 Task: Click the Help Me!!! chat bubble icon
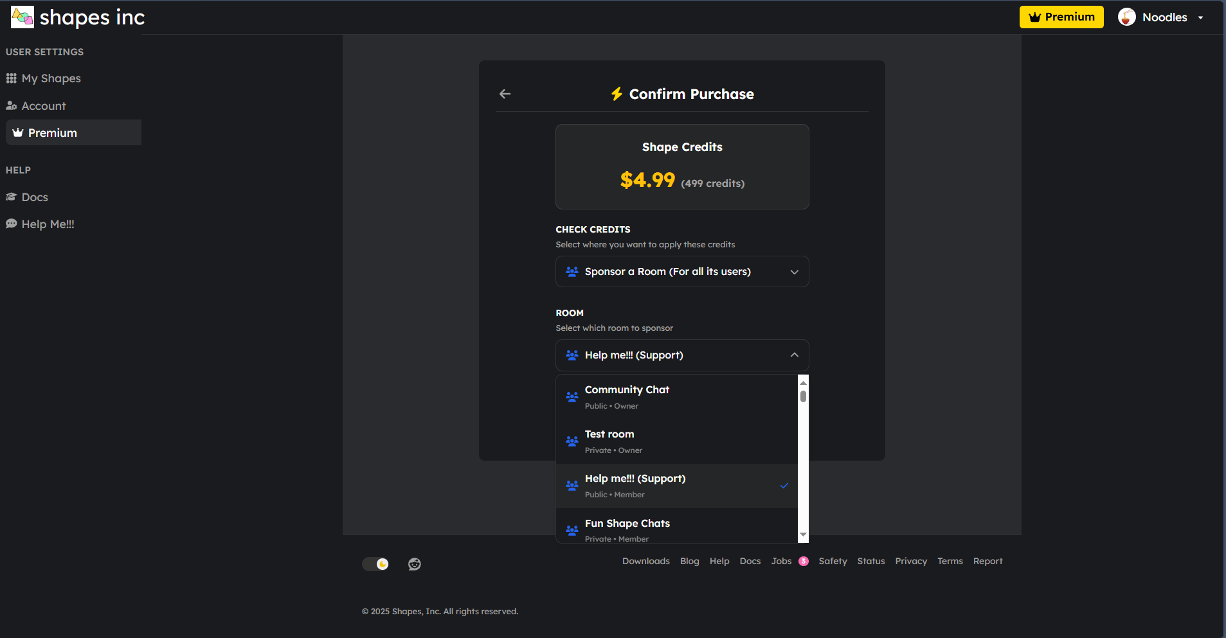coord(11,224)
